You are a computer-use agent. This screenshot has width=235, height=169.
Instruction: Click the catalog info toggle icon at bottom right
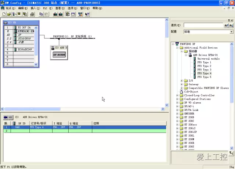pyautogui.click(x=231, y=153)
